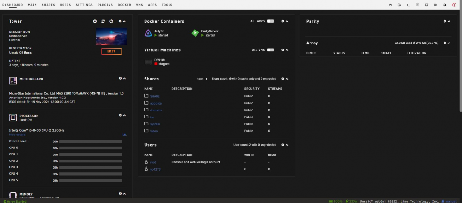Collapse the Processor section chevron
This screenshot has width=462, height=203.
(124, 115)
